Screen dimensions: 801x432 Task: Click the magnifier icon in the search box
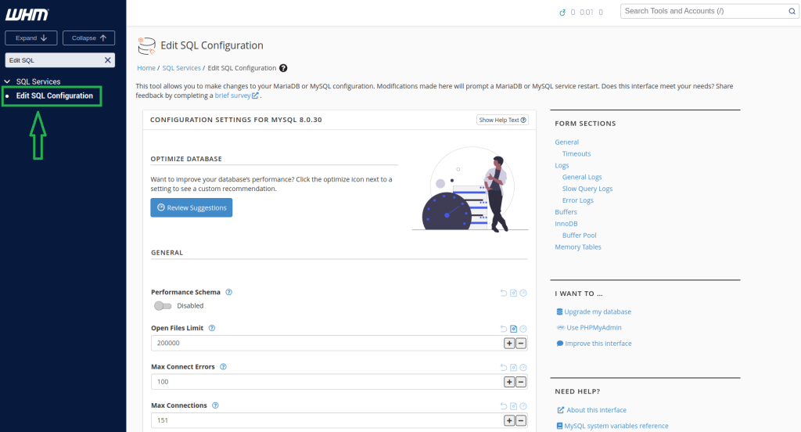(791, 11)
